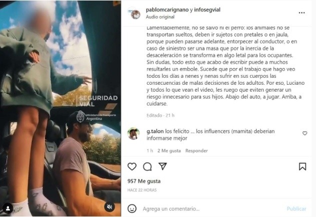Viewport: 316px width, 217px height.
Task: Open emoji picker smiley icon
Action: click(x=132, y=208)
